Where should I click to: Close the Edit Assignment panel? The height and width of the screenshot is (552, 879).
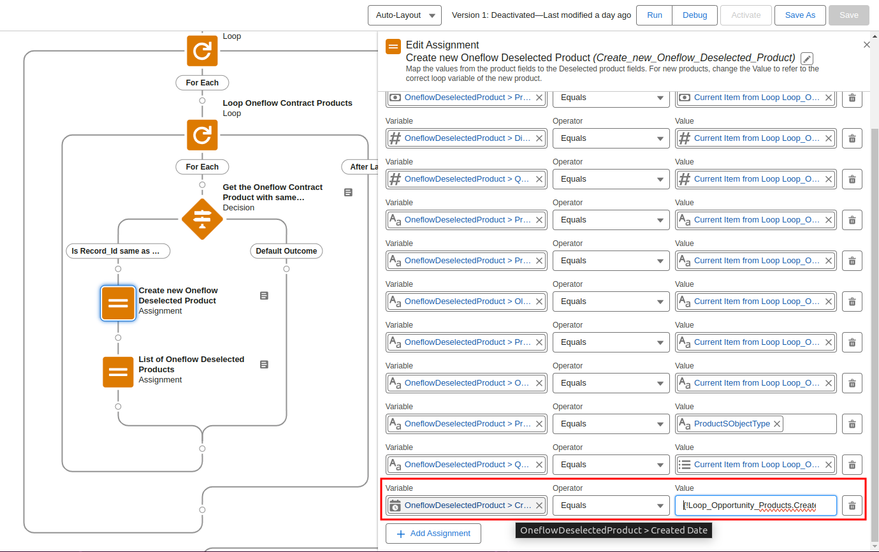[866, 45]
